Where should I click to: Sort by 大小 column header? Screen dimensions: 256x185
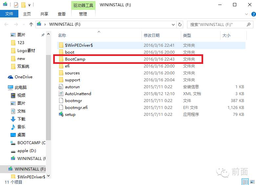point(226,35)
